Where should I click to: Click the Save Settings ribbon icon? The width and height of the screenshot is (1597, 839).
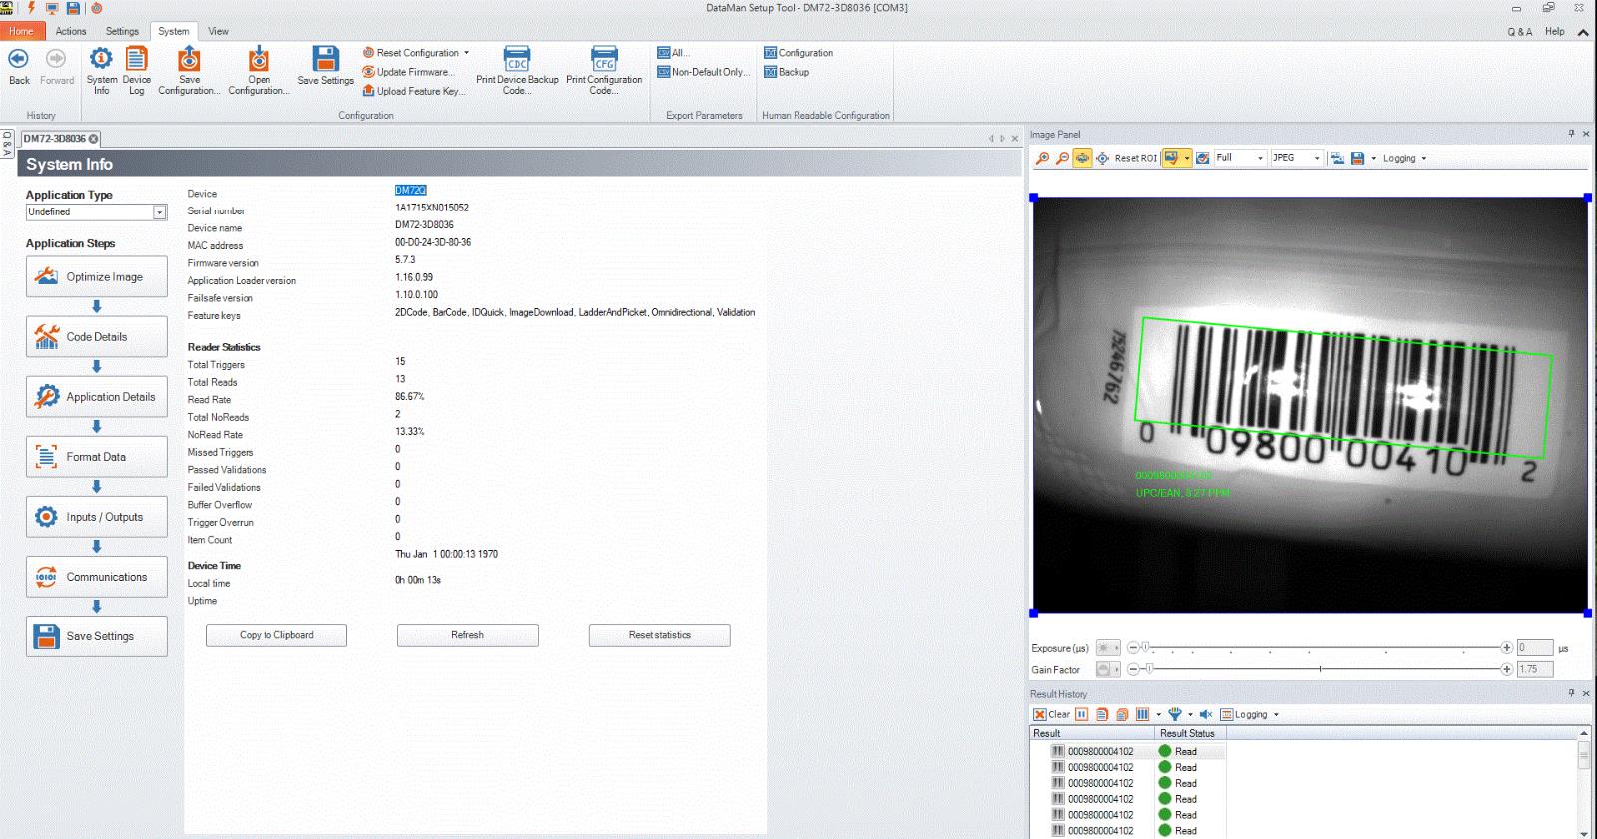[x=325, y=65]
